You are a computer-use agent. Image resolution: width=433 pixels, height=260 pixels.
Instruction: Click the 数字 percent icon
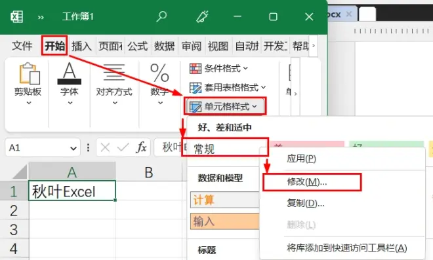(159, 73)
